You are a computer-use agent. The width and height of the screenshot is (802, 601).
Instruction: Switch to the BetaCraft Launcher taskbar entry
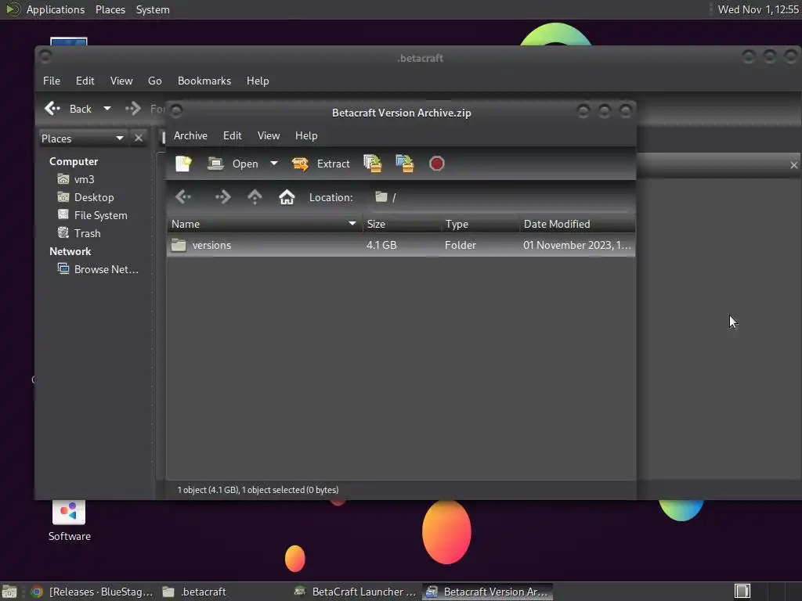(x=356, y=592)
